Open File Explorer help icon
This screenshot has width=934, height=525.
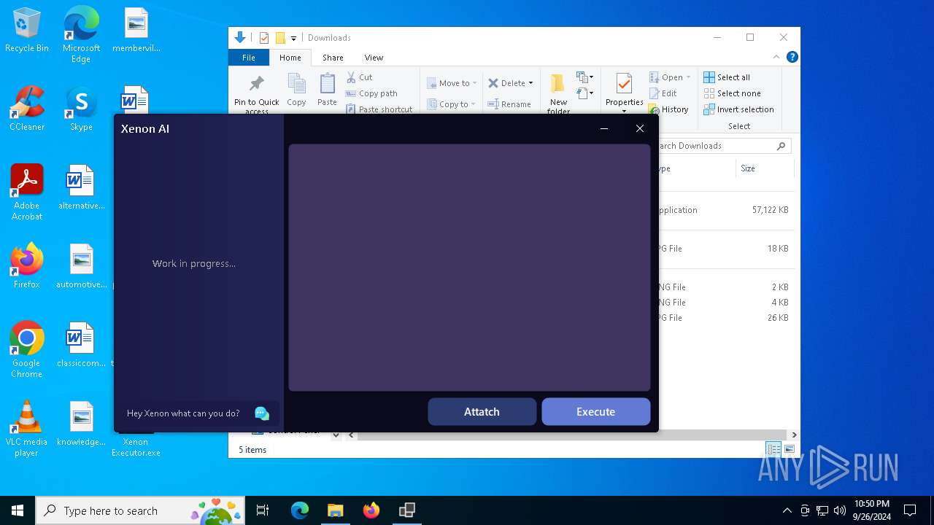coord(792,57)
